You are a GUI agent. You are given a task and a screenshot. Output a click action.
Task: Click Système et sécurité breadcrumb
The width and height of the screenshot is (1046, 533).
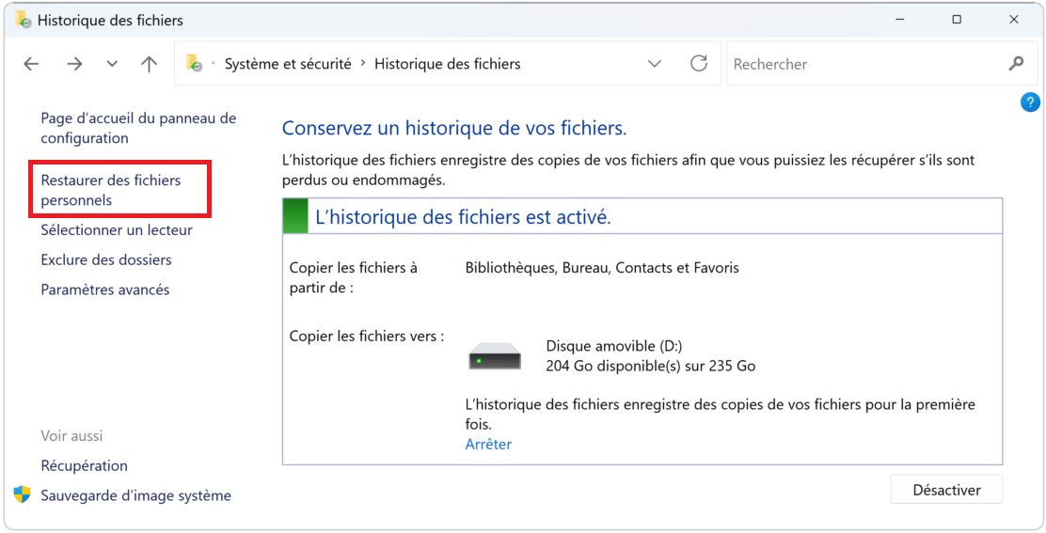288,64
